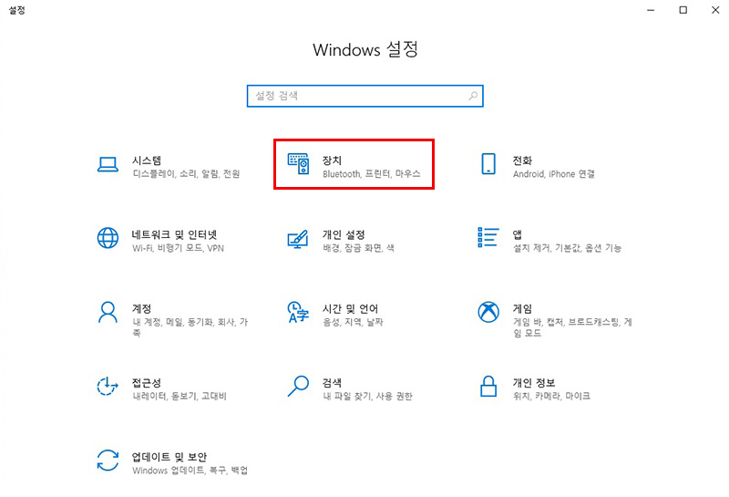The width and height of the screenshot is (729, 497).
Task: Open the 시스템 laptop icon
Action: [108, 164]
